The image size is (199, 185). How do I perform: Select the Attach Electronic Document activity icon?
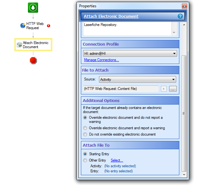click(19, 45)
